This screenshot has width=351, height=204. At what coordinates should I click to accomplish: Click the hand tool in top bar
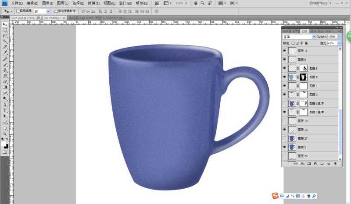click(x=195, y=3)
